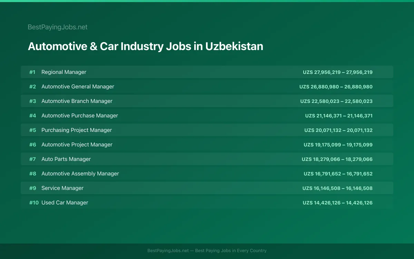Click the #2 rank number
Image resolution: width=414 pixels, height=259 pixels.
point(32,87)
